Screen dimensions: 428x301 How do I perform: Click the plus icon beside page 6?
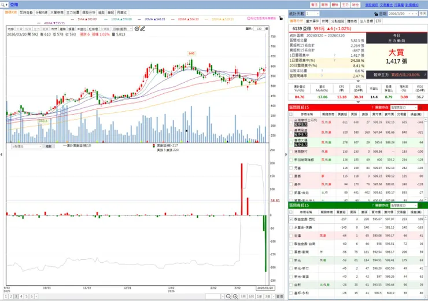point(36,296)
